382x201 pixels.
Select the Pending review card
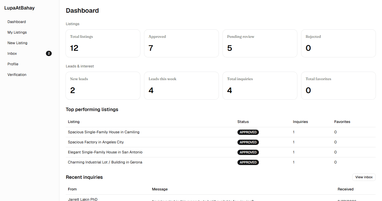tap(260, 43)
